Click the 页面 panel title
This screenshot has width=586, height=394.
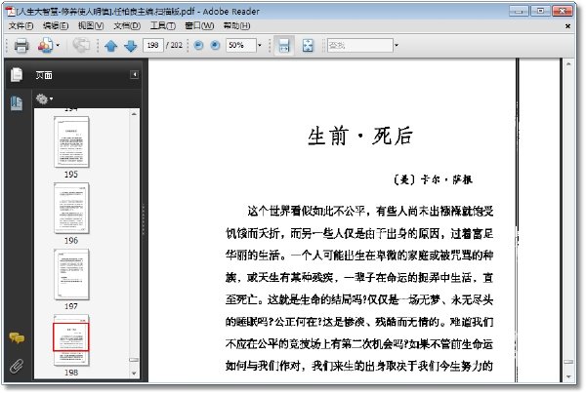click(44, 75)
